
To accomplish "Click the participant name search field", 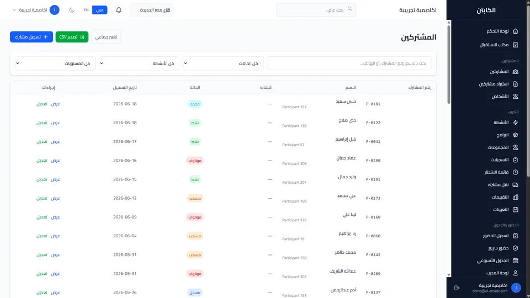I will click(349, 63).
